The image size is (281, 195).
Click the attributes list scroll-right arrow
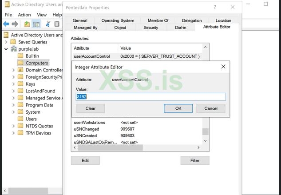(x=198, y=147)
